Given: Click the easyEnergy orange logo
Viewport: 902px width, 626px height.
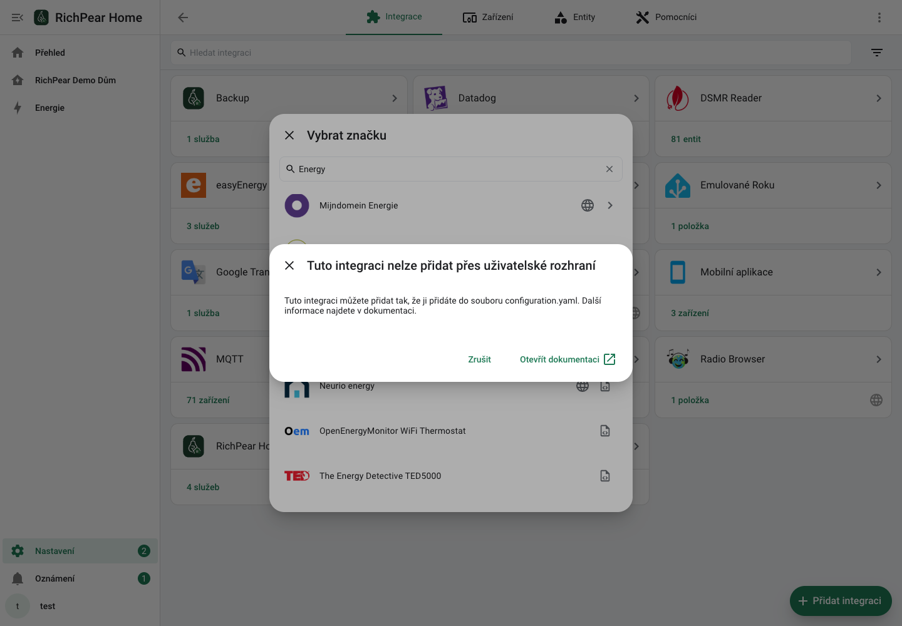Looking at the screenshot, I should [x=194, y=185].
